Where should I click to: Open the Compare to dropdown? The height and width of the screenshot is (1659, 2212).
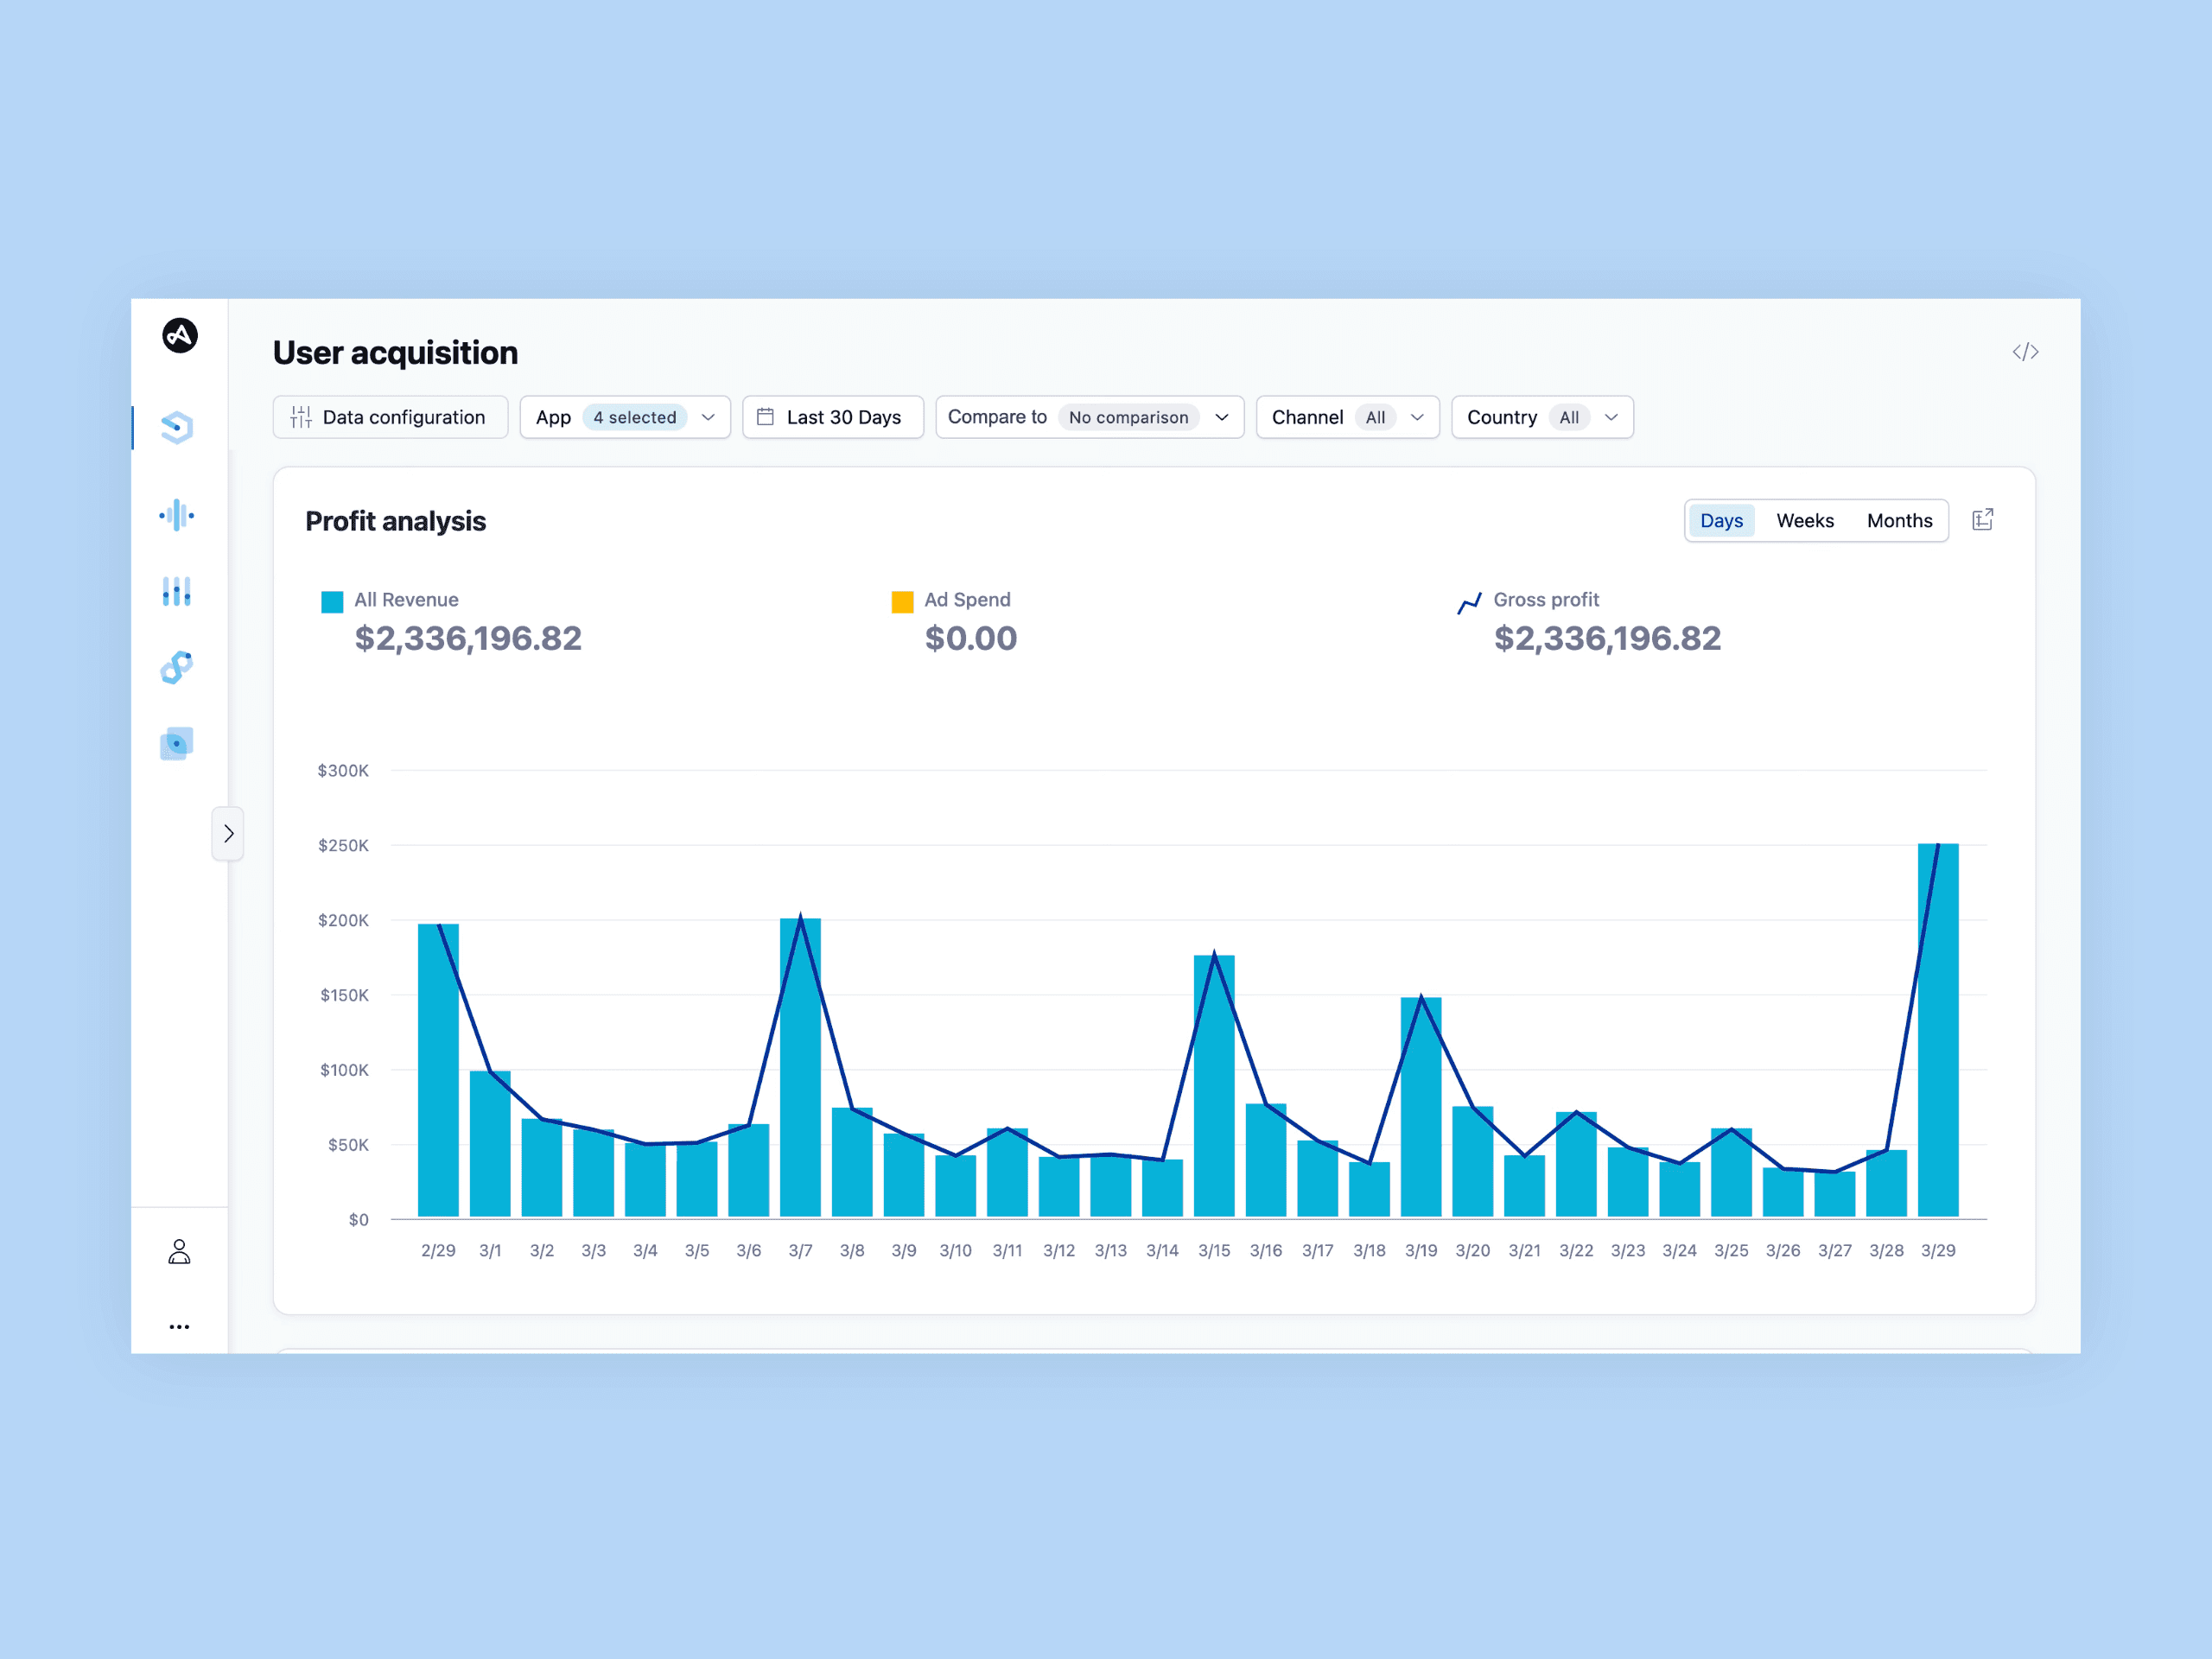click(x=1089, y=417)
